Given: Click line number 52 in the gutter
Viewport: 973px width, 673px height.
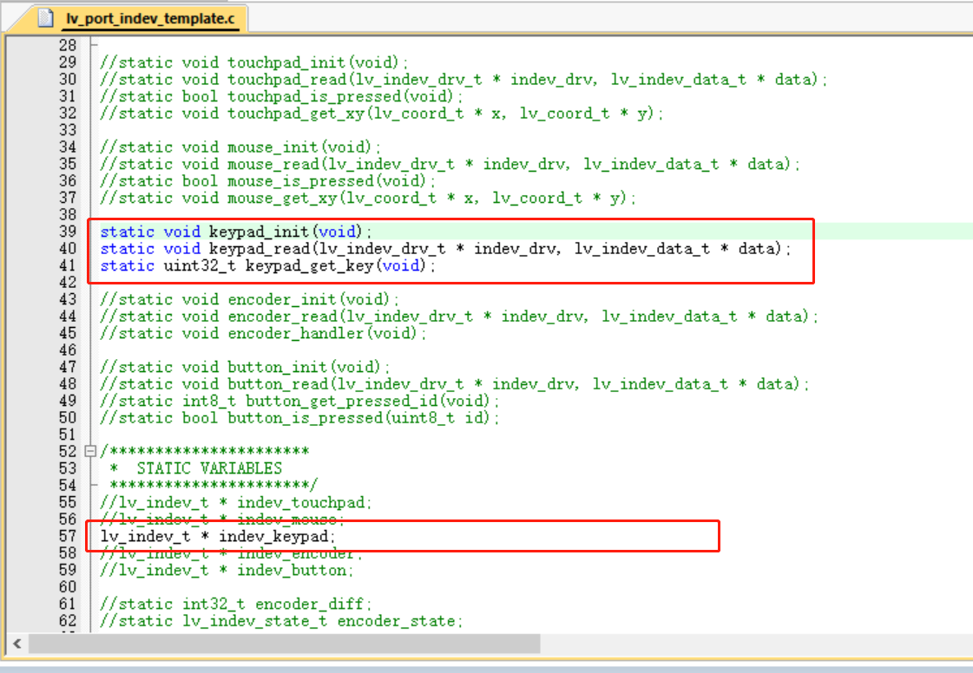Looking at the screenshot, I should [x=67, y=452].
